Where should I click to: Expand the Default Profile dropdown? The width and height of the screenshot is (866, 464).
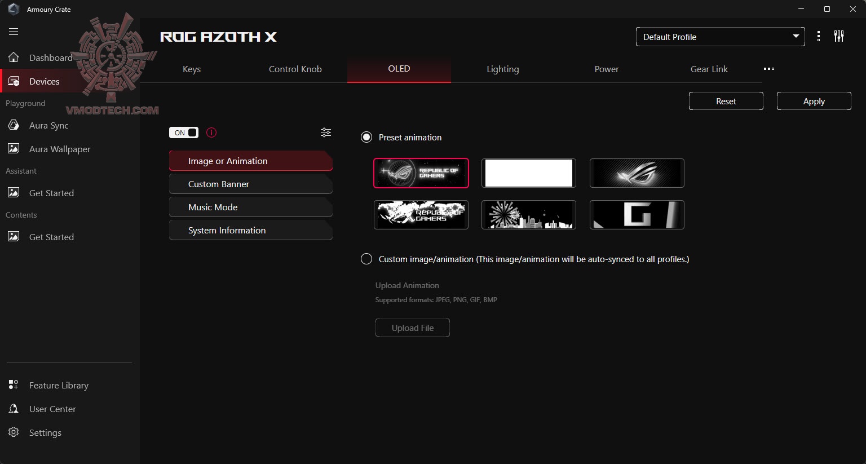tap(720, 37)
